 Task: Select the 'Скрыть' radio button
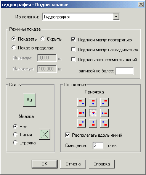(x=43, y=39)
